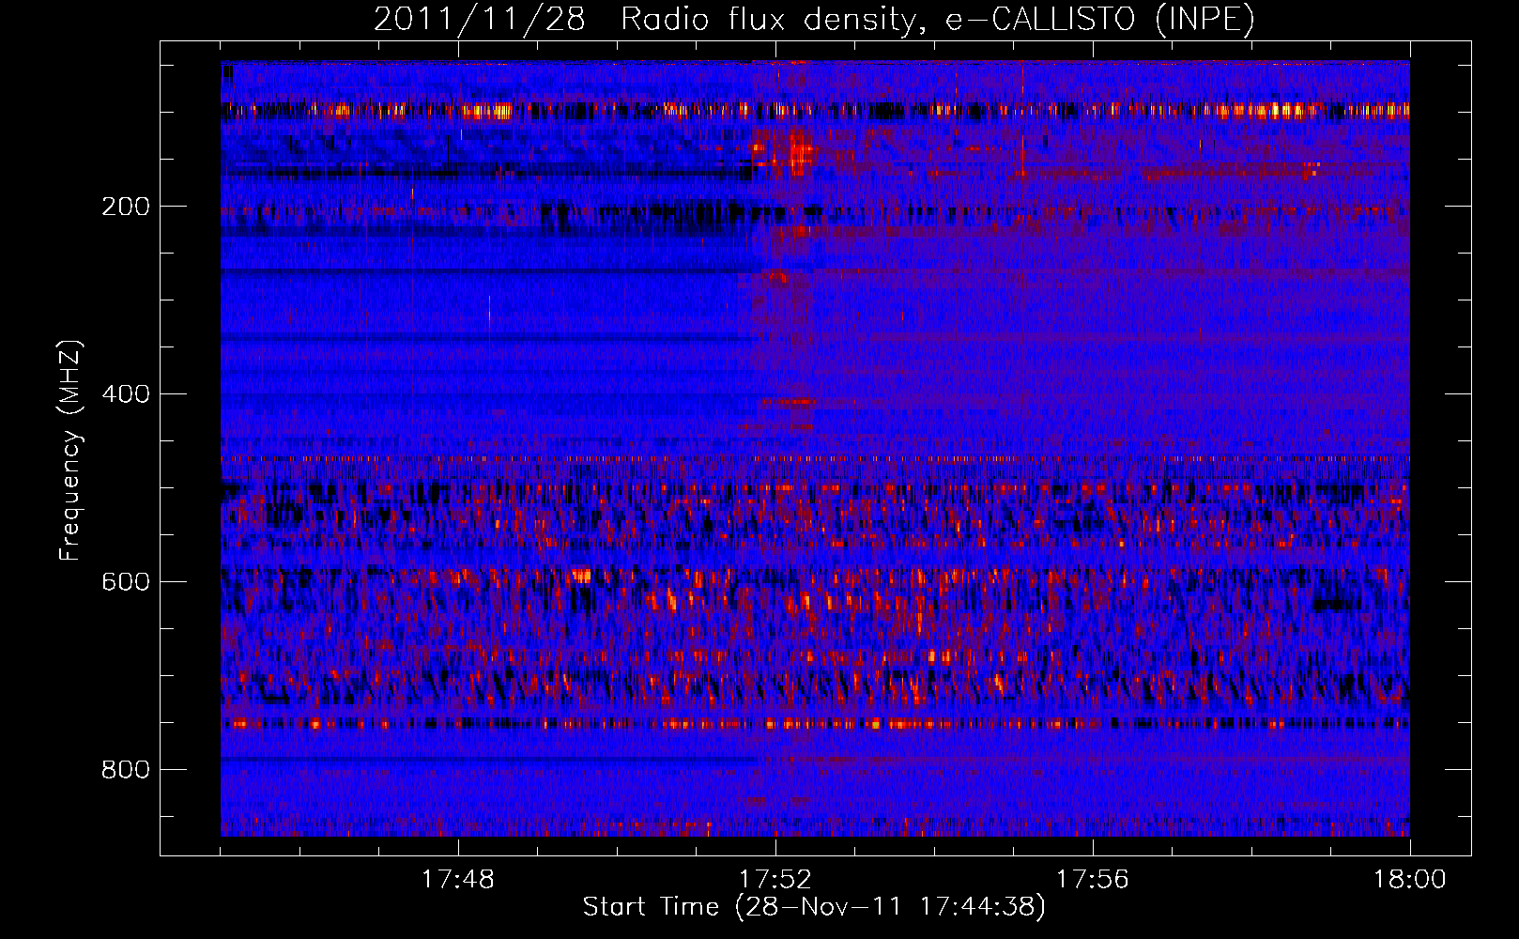
Task: Click the y-axis tick label '800'
Action: 126,770
